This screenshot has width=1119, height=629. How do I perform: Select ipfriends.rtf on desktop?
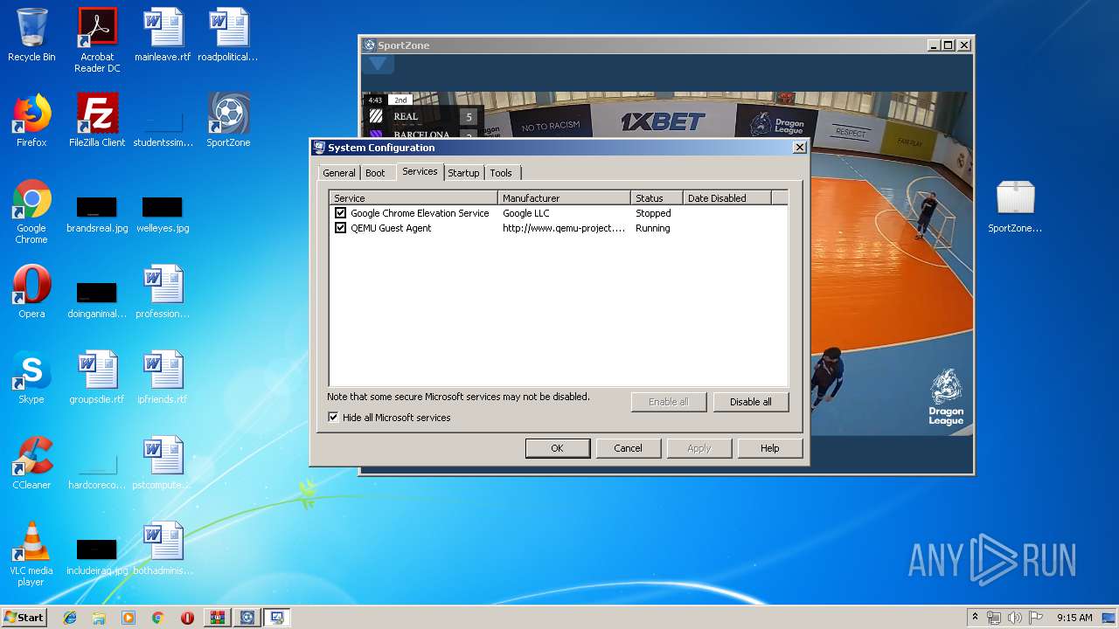coord(163,377)
